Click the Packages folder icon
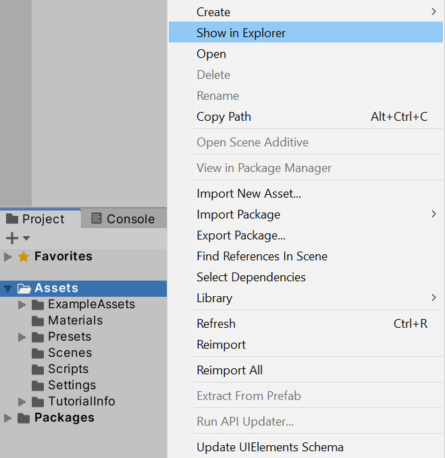The image size is (445, 458). tap(24, 418)
